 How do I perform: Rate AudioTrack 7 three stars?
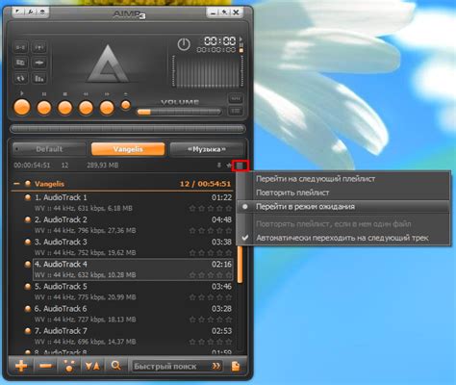click(x=211, y=342)
